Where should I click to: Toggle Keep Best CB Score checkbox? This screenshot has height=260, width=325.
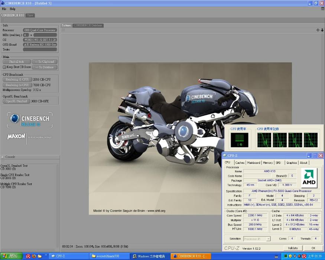coord(4,67)
